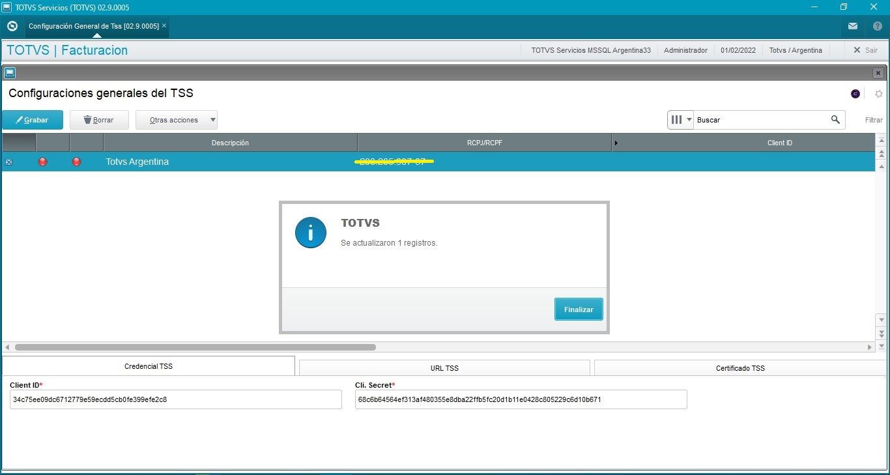Viewport: 890px width, 475px height.
Task: Open the mail envelope icon
Action: click(x=853, y=26)
